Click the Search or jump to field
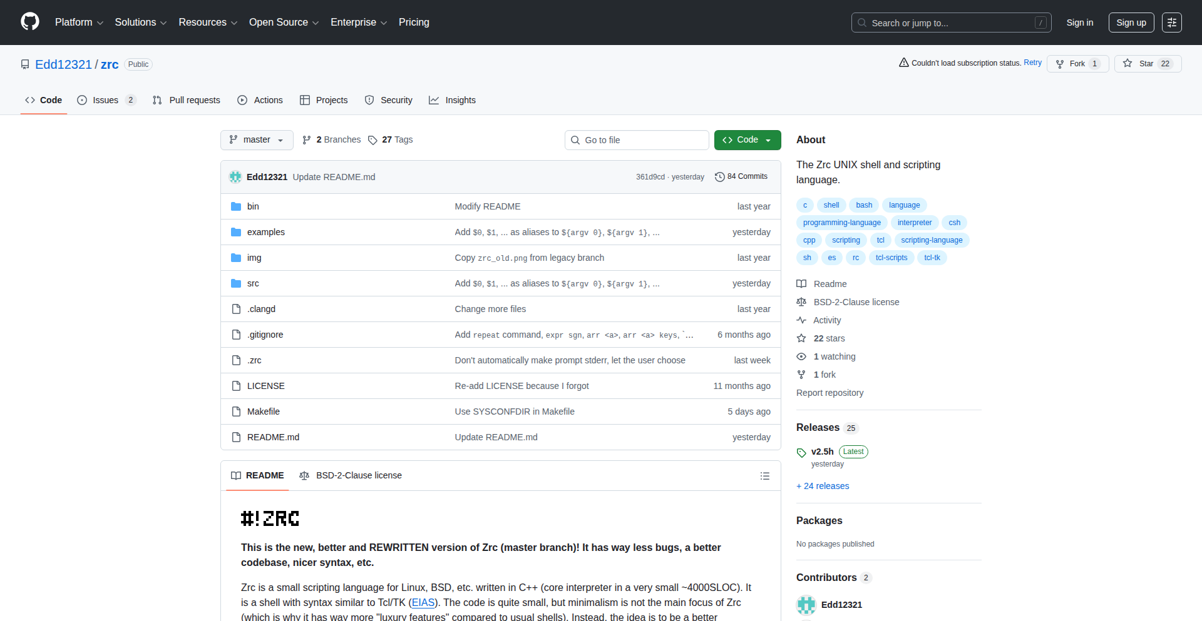 (x=951, y=23)
